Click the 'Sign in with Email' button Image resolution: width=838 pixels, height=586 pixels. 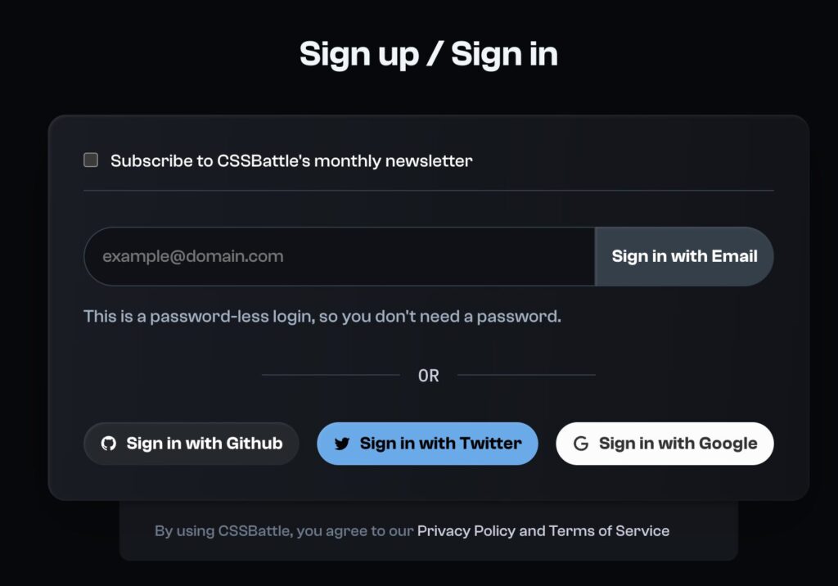click(684, 256)
